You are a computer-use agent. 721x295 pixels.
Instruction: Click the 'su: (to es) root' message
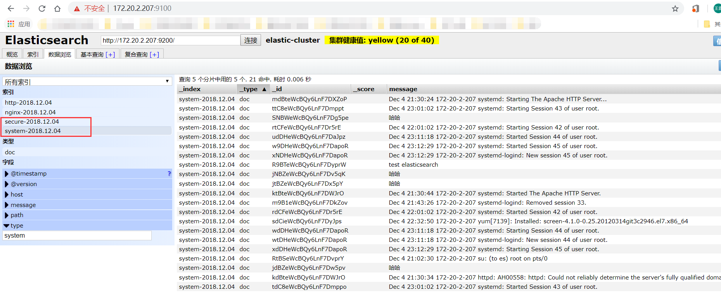(468, 259)
